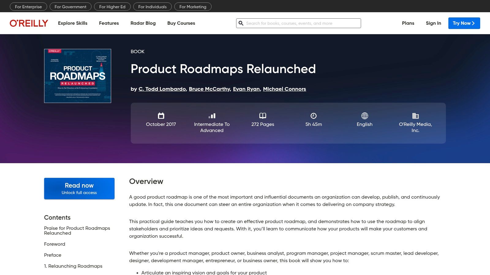
Task: Open the Explore Skills menu
Action: (73, 23)
